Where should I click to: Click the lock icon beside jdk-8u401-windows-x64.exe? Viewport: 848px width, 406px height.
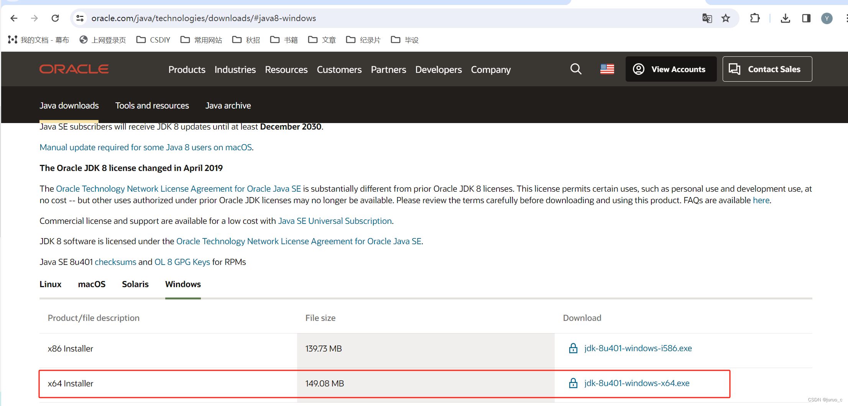pyautogui.click(x=573, y=383)
